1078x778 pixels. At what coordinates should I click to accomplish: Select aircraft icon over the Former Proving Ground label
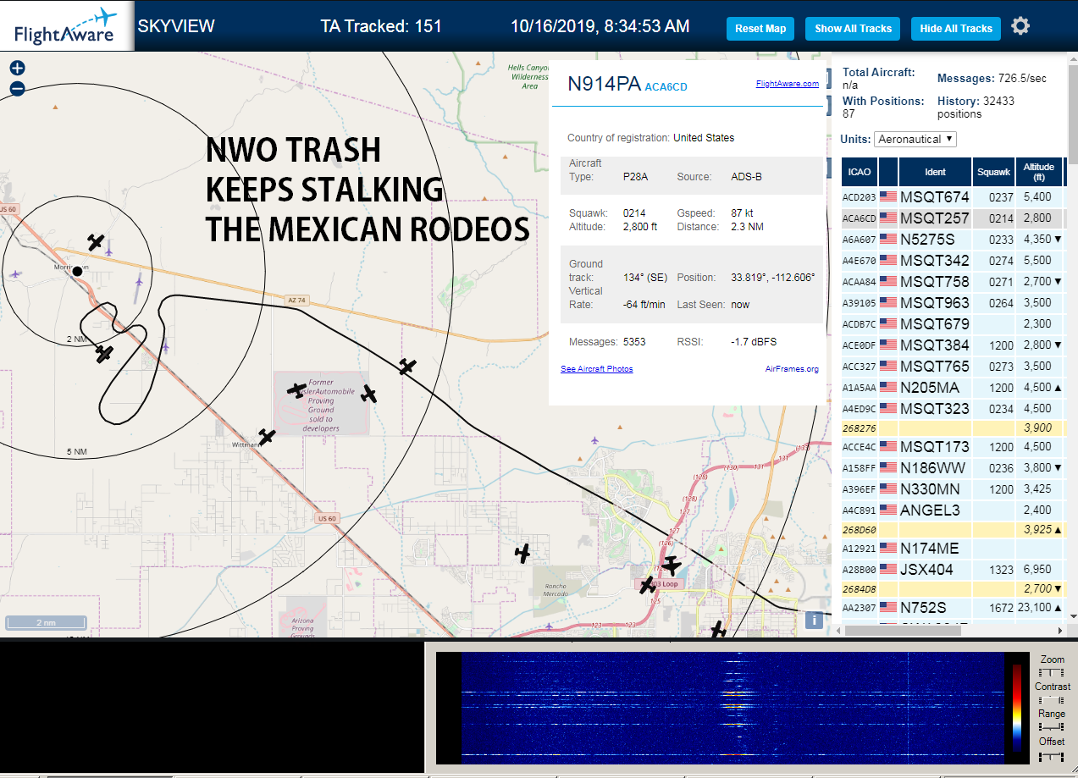[296, 390]
